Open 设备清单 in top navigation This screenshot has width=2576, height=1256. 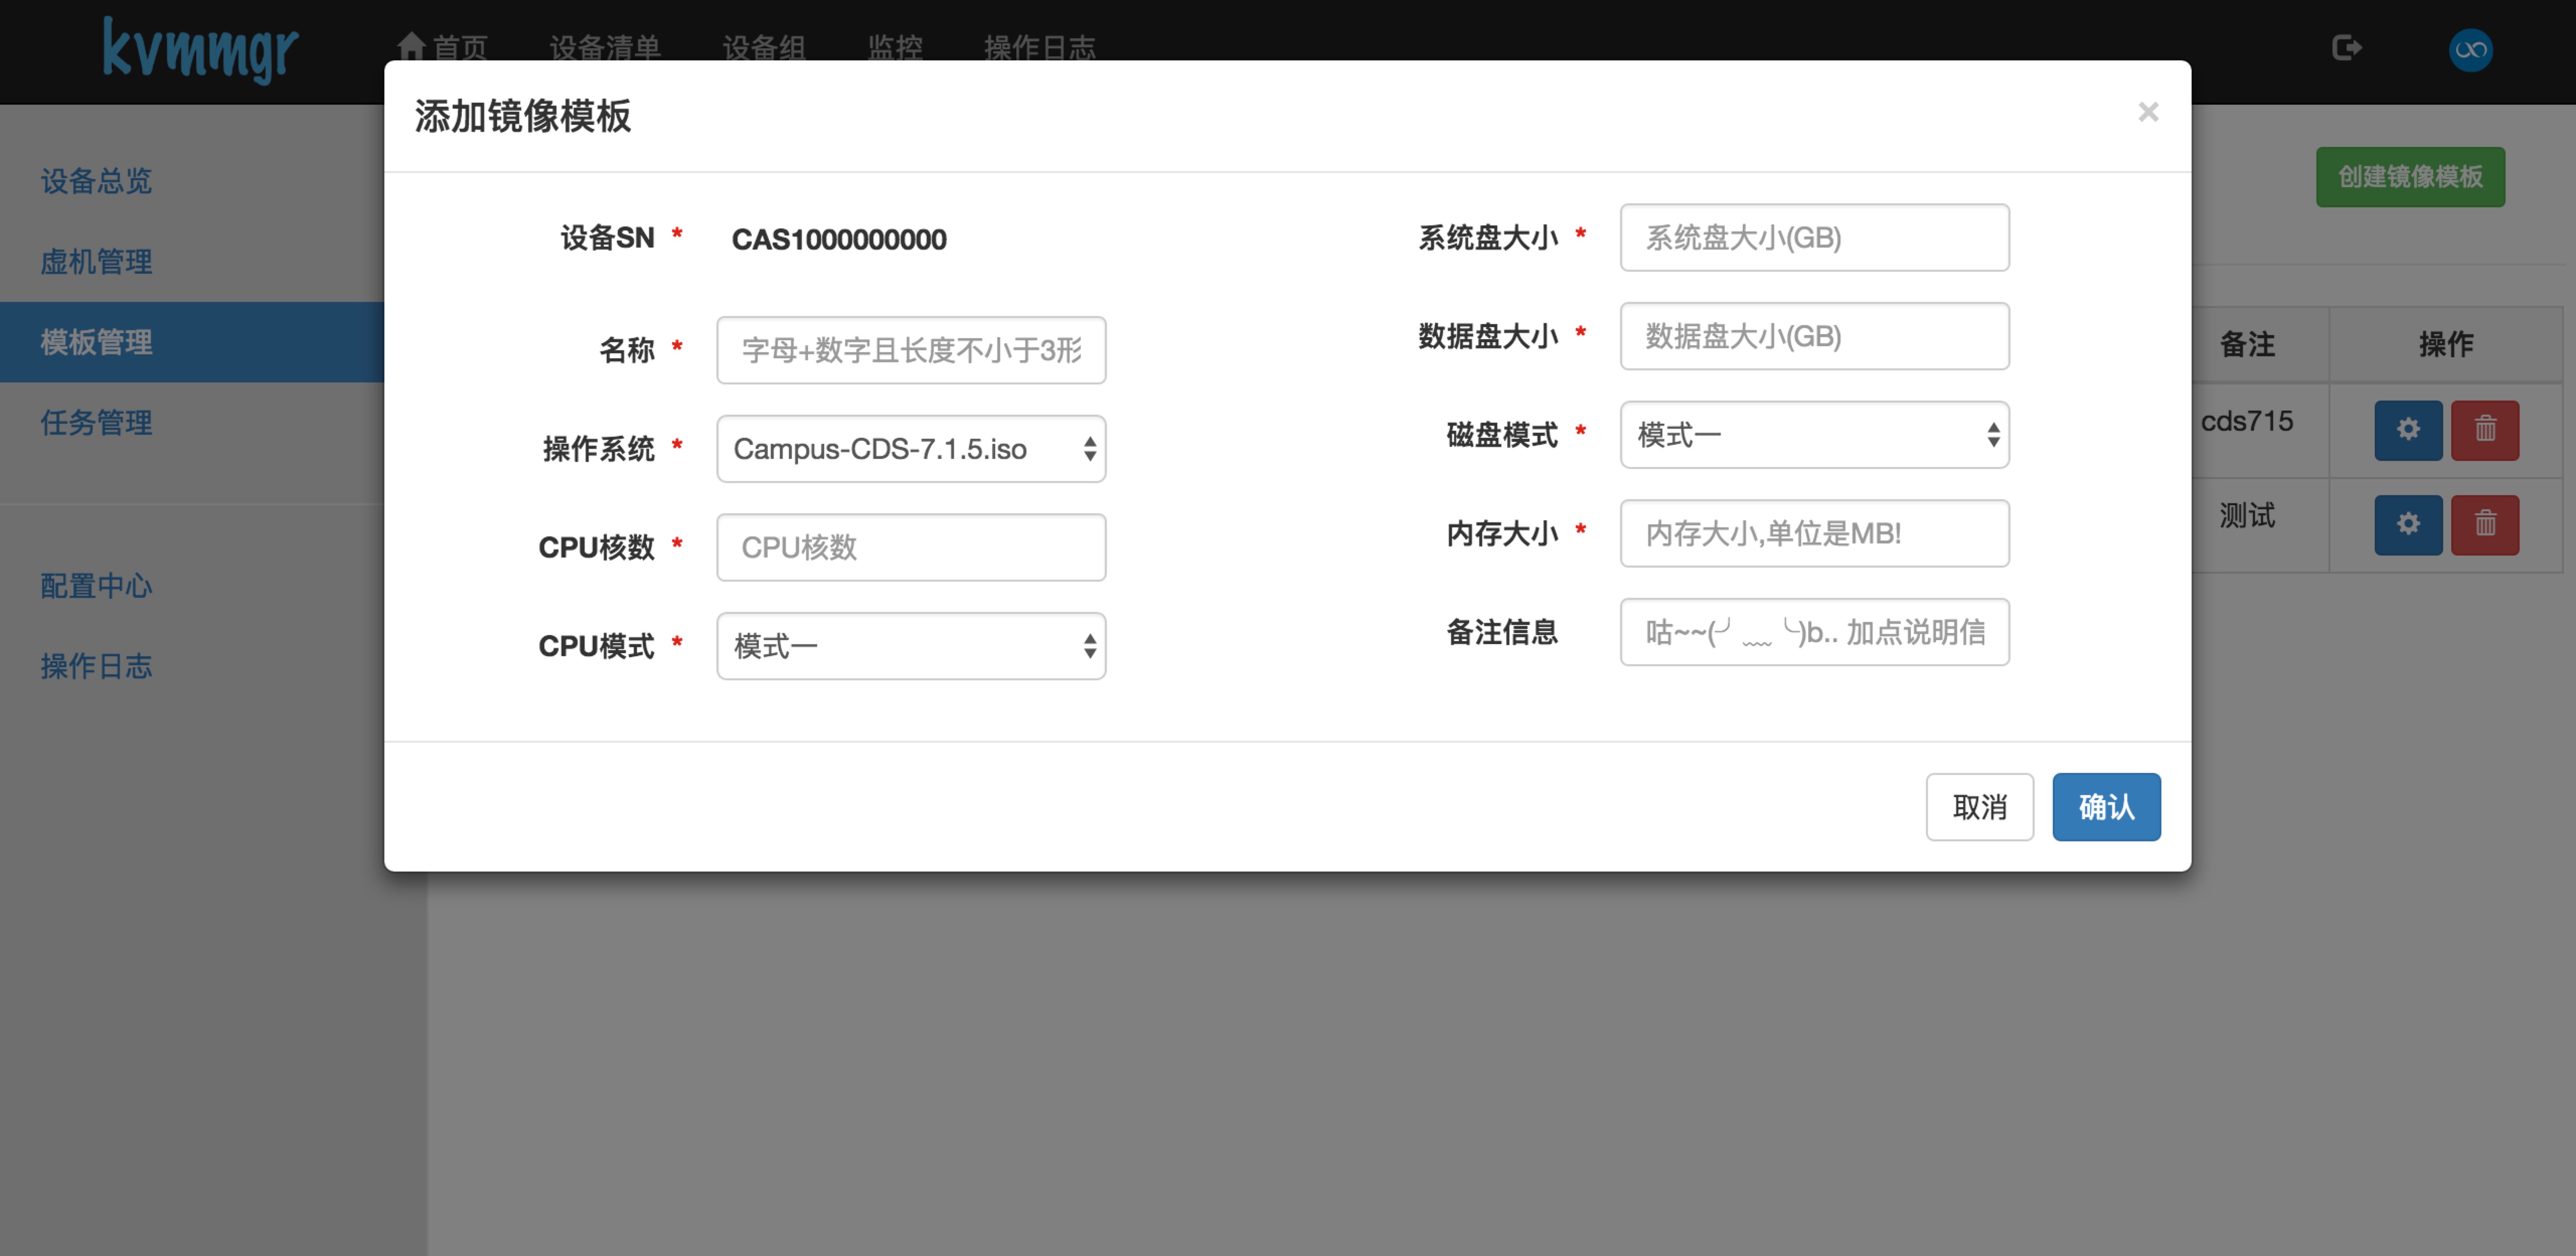tap(604, 47)
